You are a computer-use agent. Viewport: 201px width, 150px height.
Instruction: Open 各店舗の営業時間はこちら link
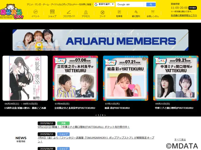point(184,15)
